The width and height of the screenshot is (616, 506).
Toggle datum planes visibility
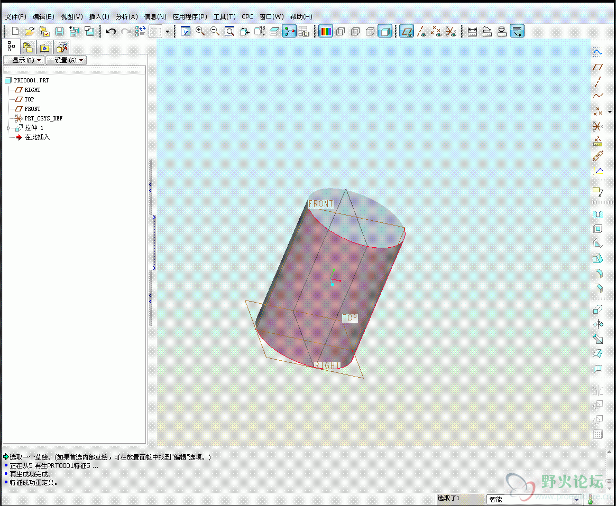(407, 31)
